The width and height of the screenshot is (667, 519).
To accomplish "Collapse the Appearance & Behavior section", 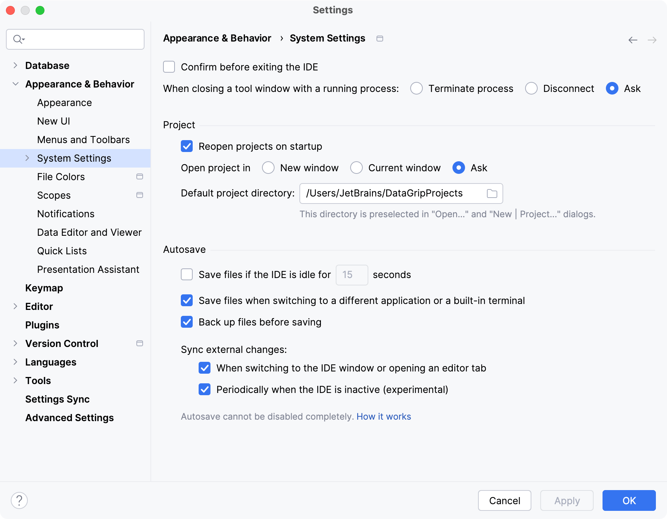I will tap(15, 84).
